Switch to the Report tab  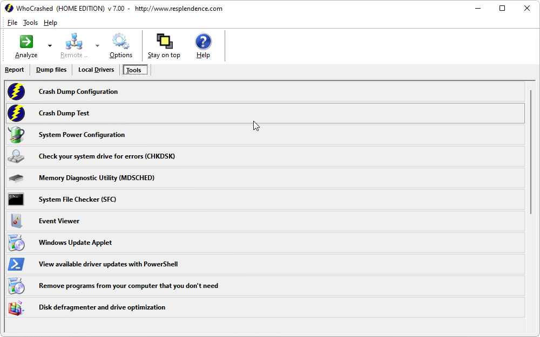(15, 70)
